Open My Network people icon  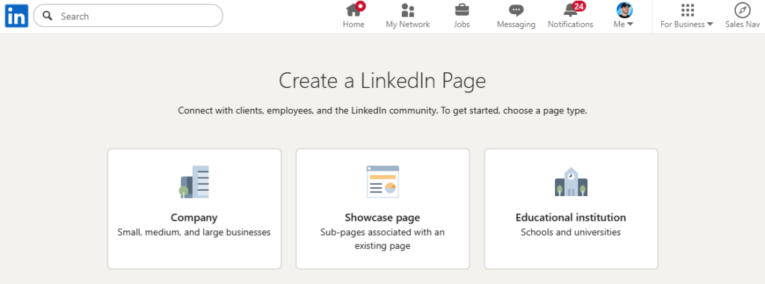(x=407, y=10)
